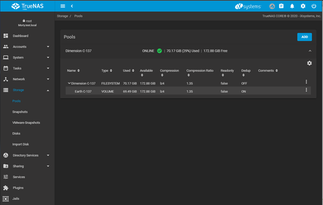Open Snapshots under Storage
Screen dimensions: 323x205
pos(20,112)
